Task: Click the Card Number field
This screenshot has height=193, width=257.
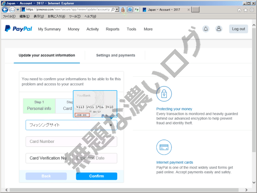Action: pos(71,142)
